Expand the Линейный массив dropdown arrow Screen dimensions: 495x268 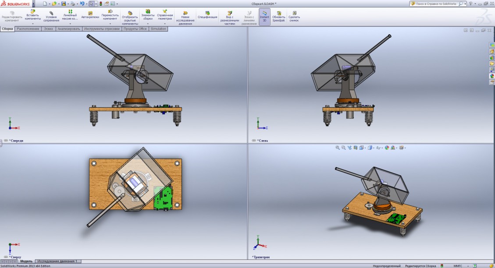(70, 24)
